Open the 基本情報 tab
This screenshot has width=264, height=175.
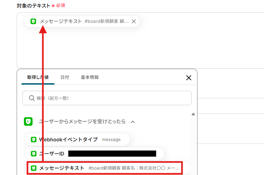[90, 77]
